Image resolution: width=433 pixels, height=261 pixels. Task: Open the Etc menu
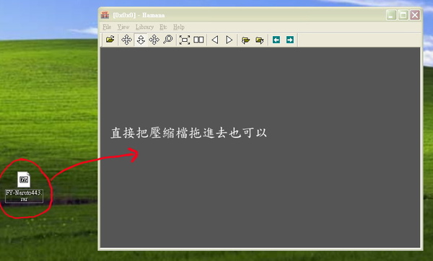click(163, 27)
